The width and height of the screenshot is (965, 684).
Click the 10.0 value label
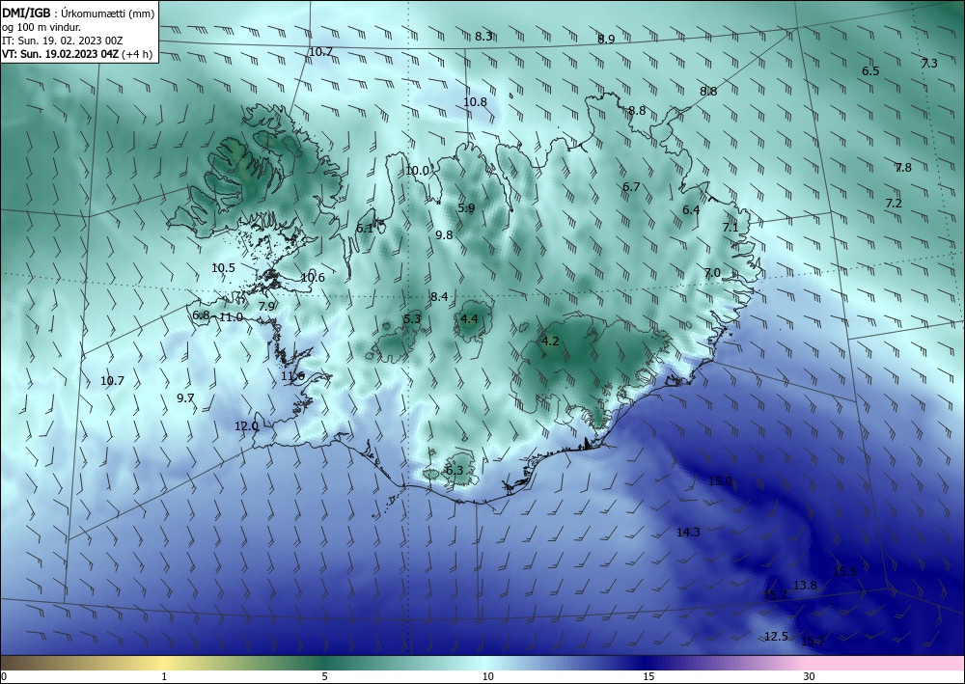pyautogui.click(x=417, y=171)
